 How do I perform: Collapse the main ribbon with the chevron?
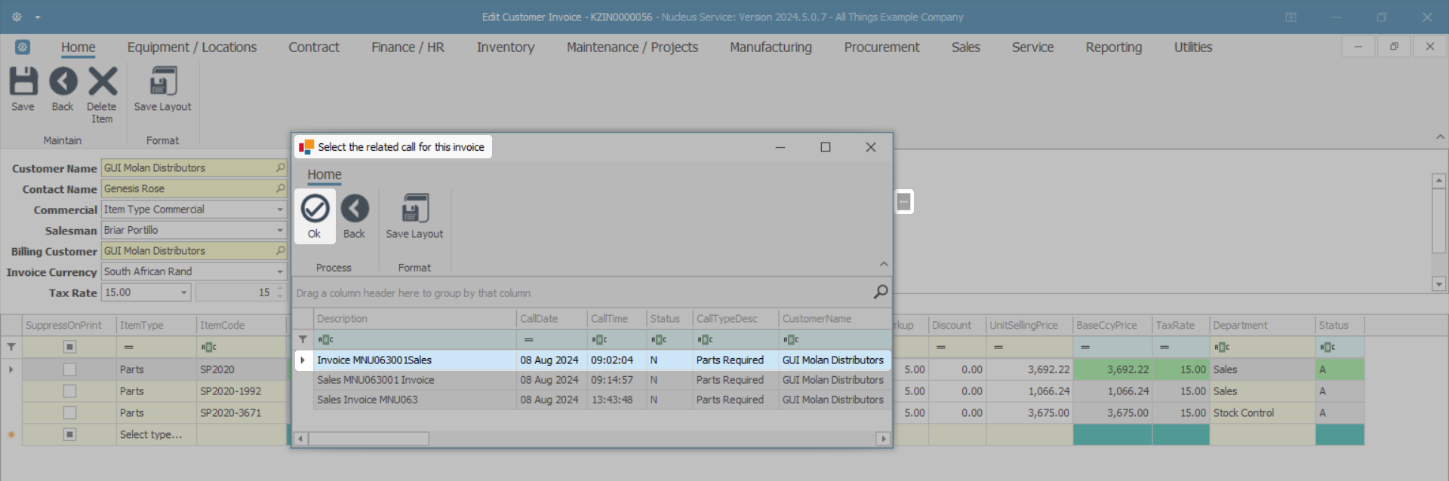(x=1440, y=136)
